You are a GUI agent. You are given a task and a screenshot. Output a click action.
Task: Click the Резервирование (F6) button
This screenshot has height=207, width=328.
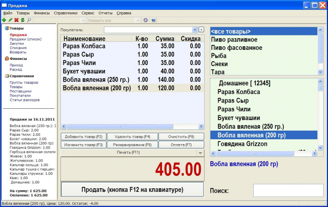[133, 145]
